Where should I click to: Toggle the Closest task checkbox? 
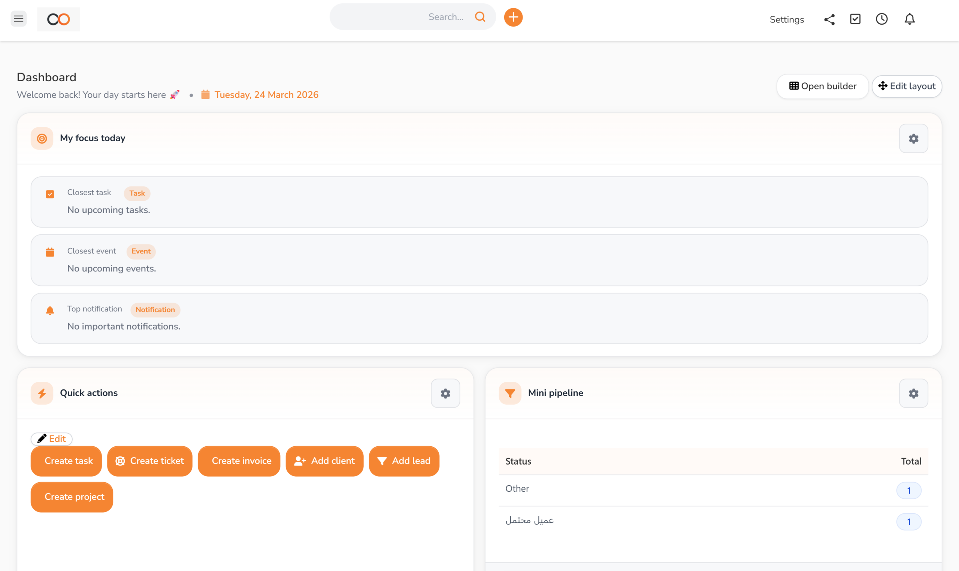pyautogui.click(x=50, y=194)
